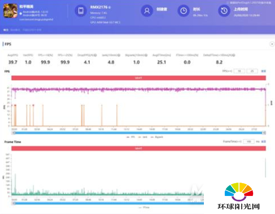Click the help icon next to Drop(FPS)
275x214 pixels.
95,55
